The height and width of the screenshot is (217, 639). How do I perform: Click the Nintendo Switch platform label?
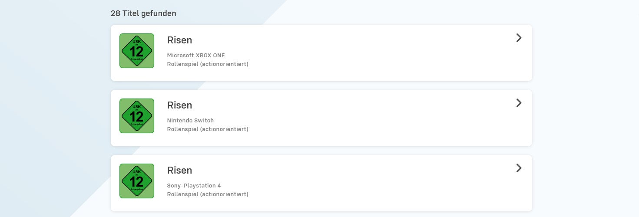click(x=190, y=120)
